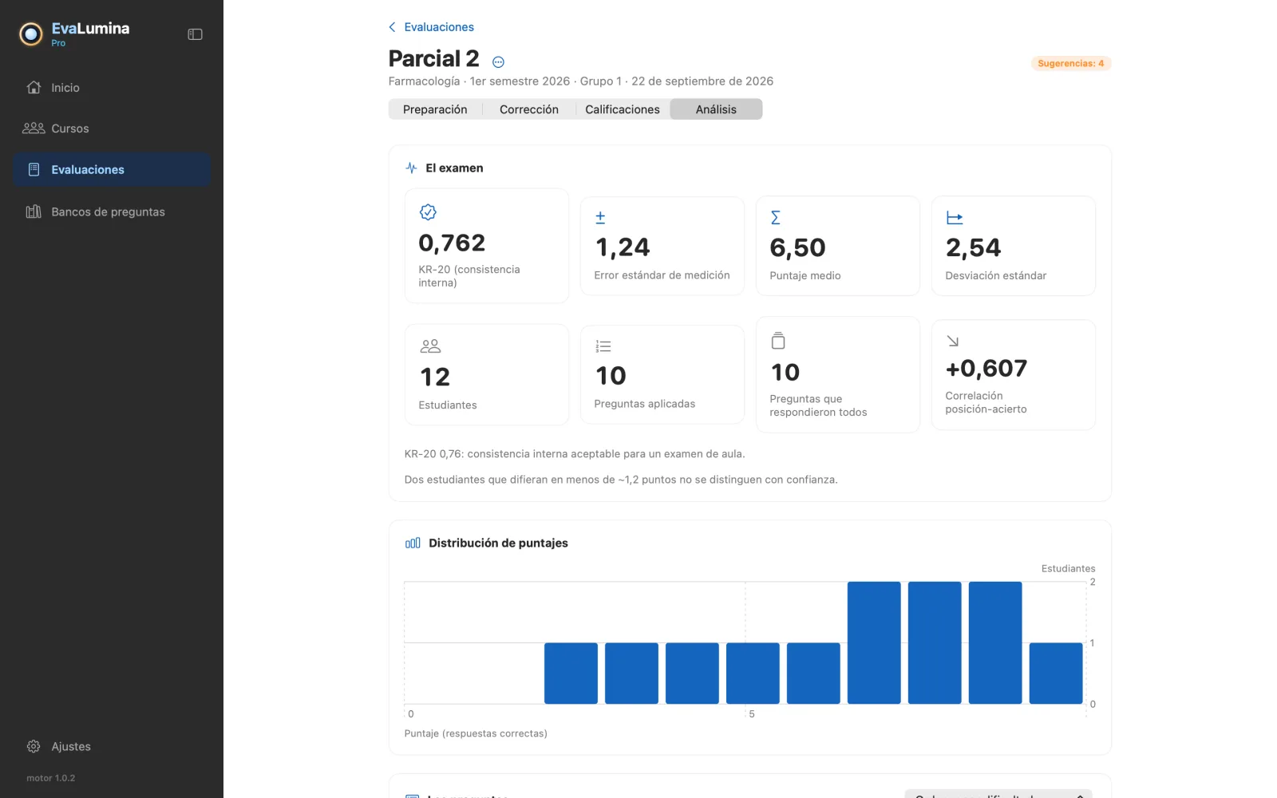Click the Desviación estándar icon
Viewport: 1277px width, 798px height.
tap(955, 218)
